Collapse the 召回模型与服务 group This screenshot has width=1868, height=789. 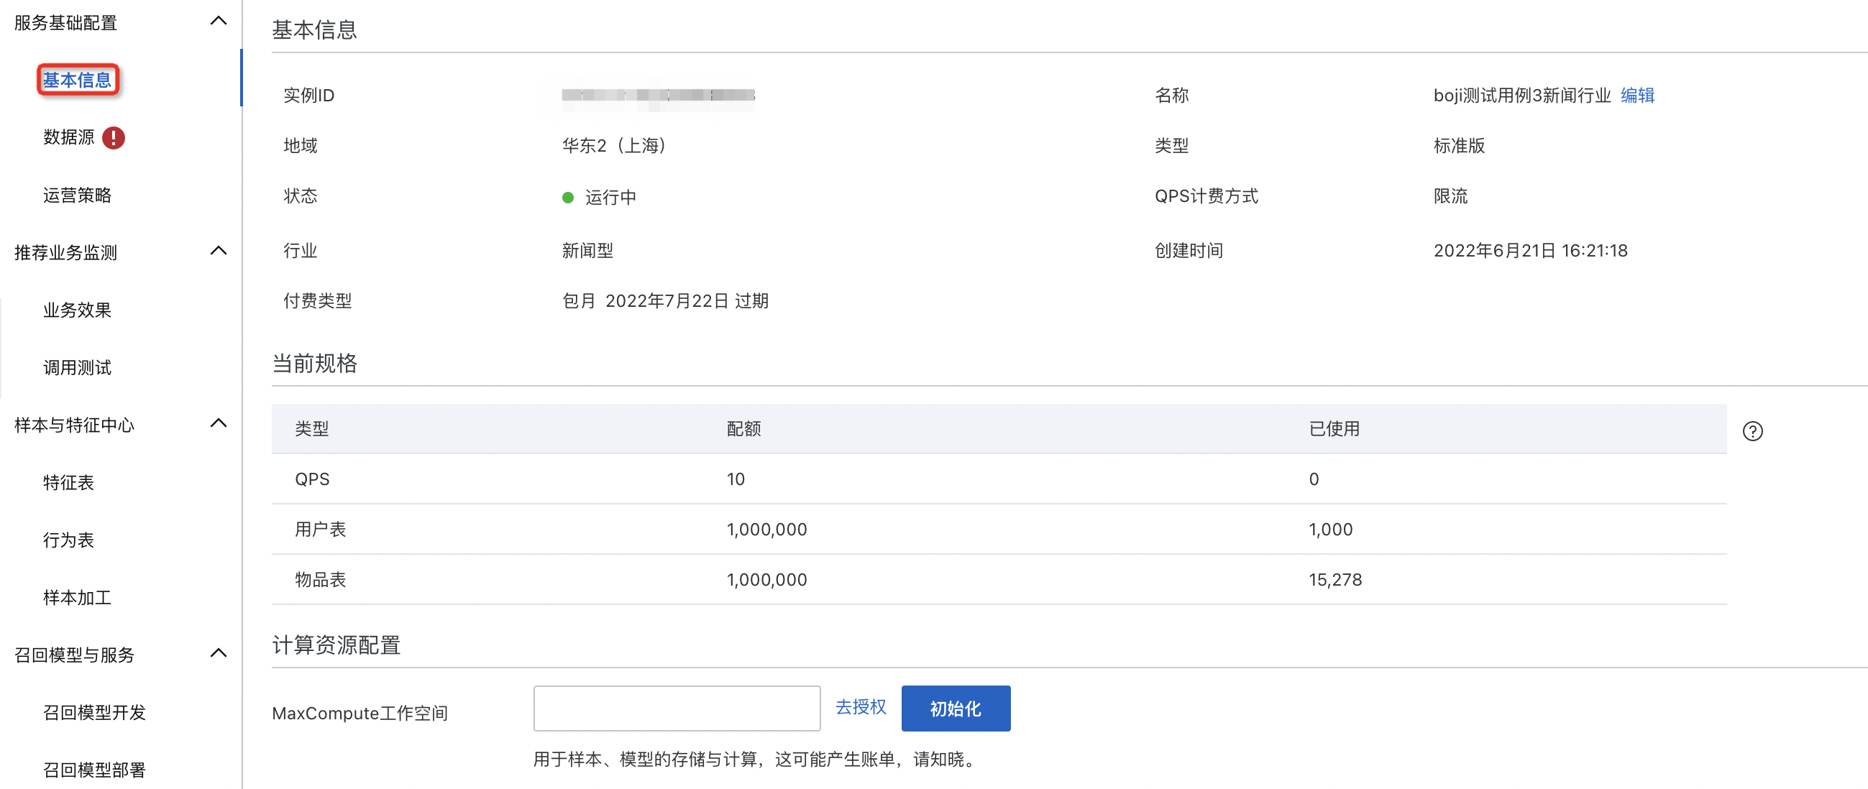218,652
